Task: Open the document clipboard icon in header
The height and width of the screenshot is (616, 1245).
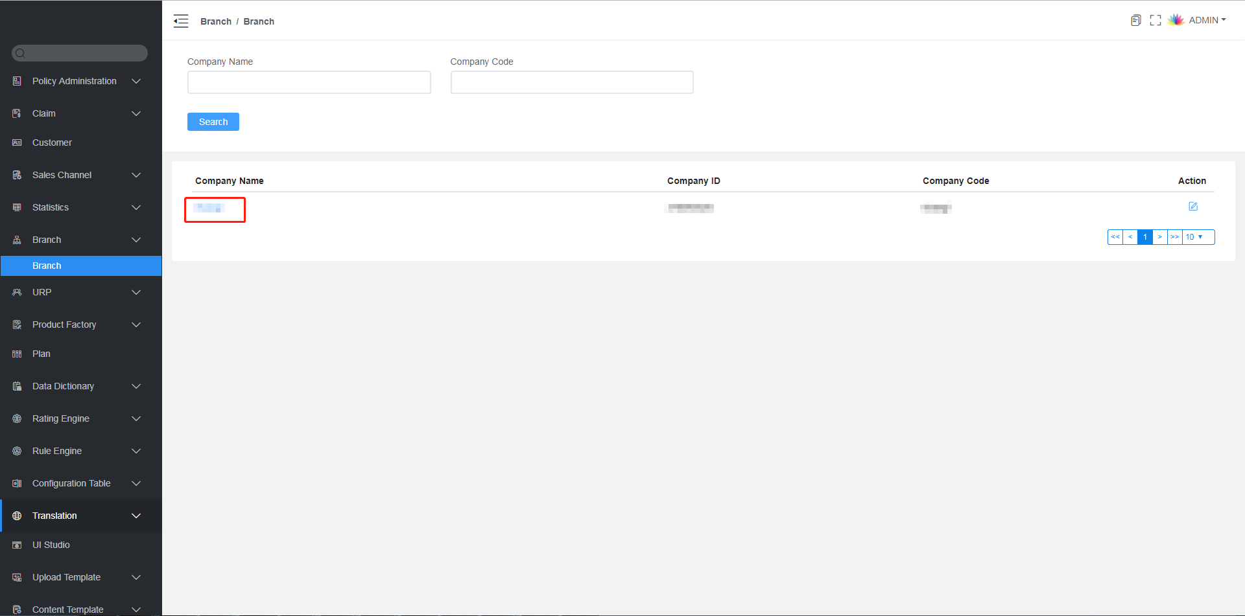Action: pyautogui.click(x=1135, y=21)
